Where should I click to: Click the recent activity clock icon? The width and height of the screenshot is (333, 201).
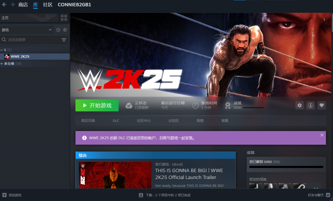click(58, 30)
